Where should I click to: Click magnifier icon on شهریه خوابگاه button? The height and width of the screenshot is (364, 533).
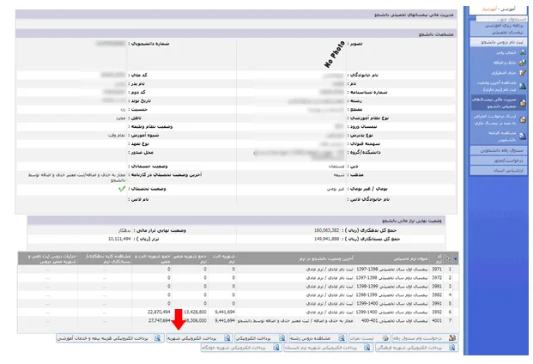point(276,348)
